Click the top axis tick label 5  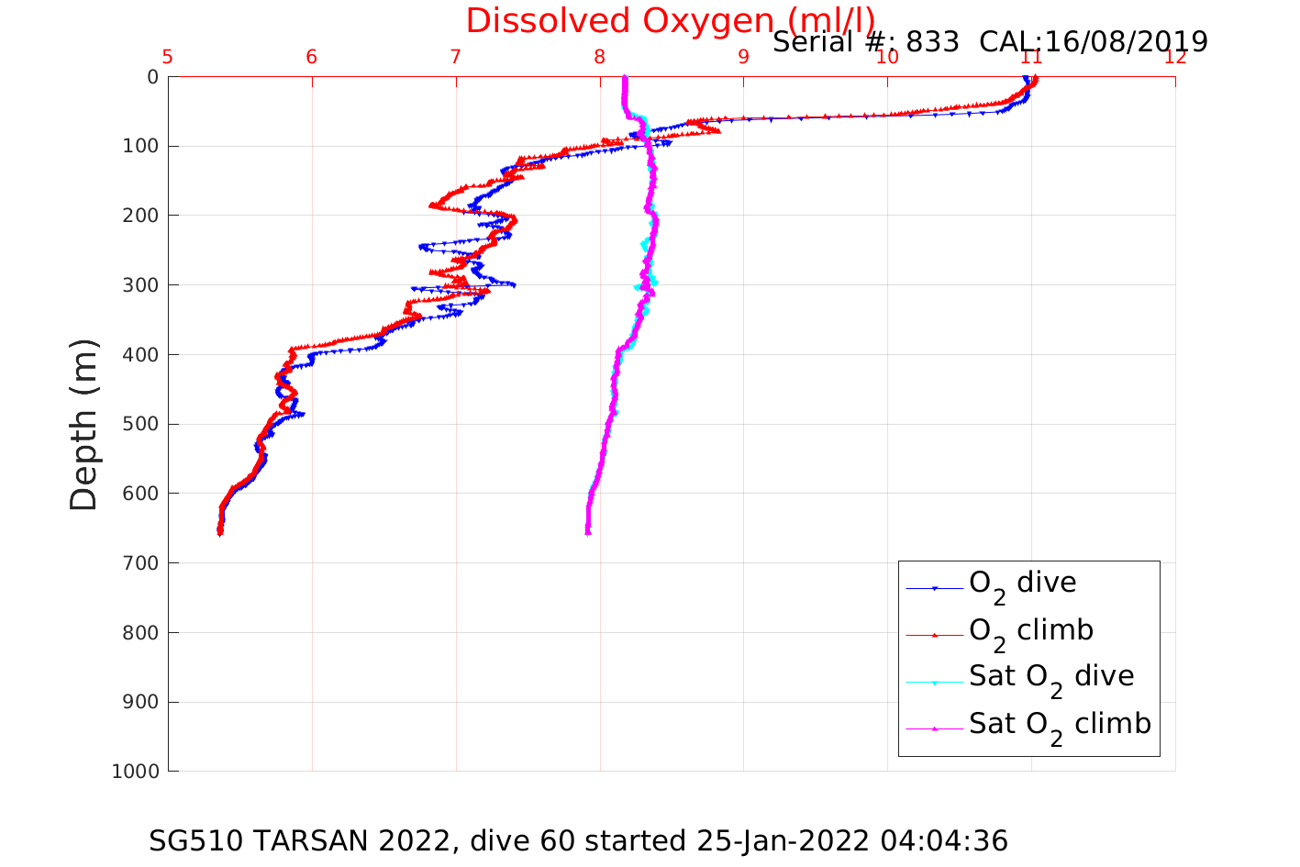(x=168, y=57)
